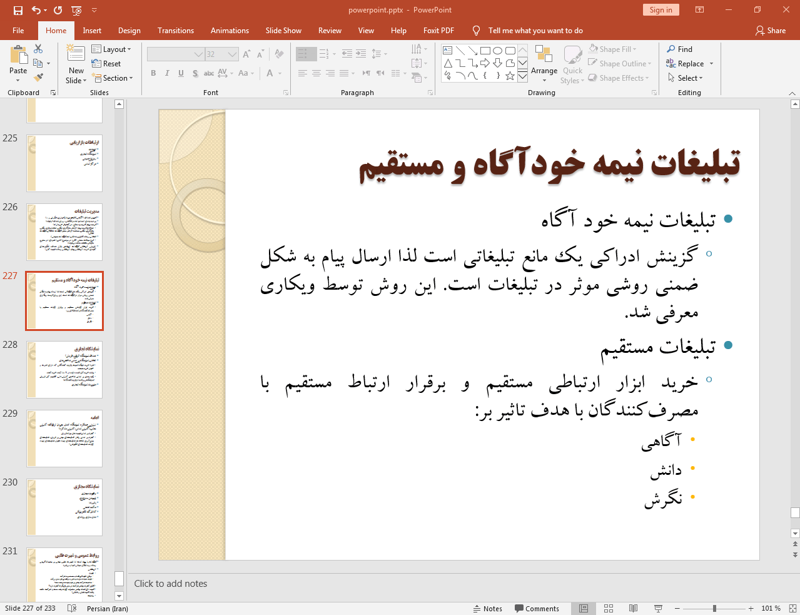This screenshot has width=800, height=615.
Task: Open the Section dropdown
Action: (x=113, y=78)
